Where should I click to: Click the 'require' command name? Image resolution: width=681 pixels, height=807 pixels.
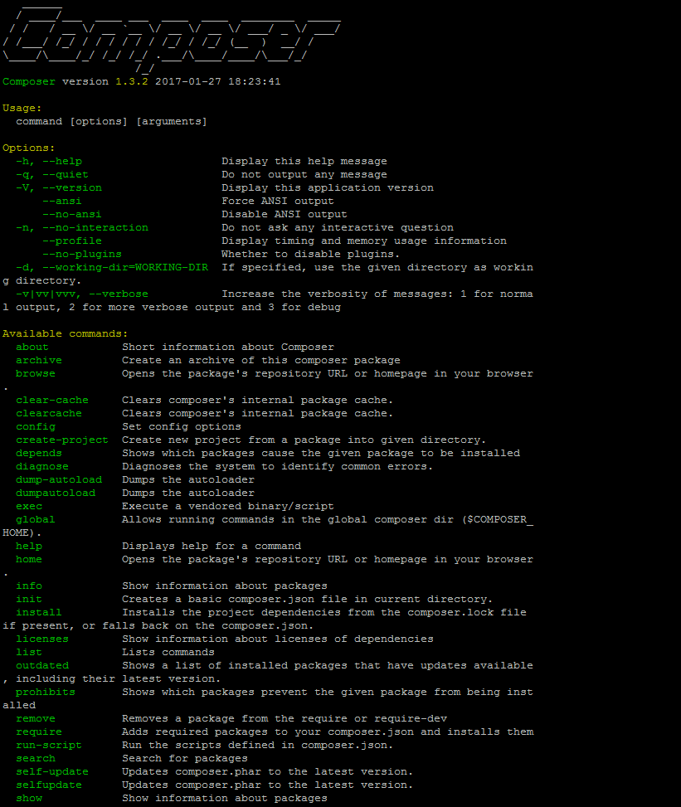[39, 732]
